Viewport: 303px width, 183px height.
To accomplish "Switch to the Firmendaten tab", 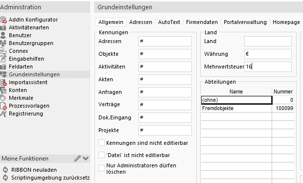I will pos(202,22).
